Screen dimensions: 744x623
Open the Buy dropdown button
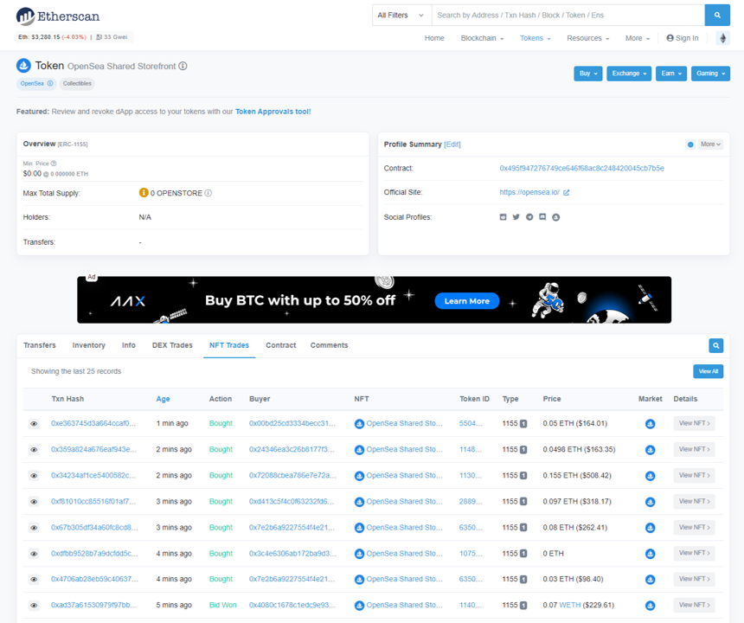[588, 74]
